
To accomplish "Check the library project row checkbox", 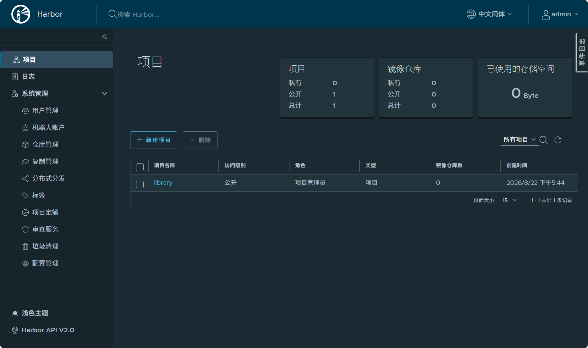I will click(x=140, y=185).
